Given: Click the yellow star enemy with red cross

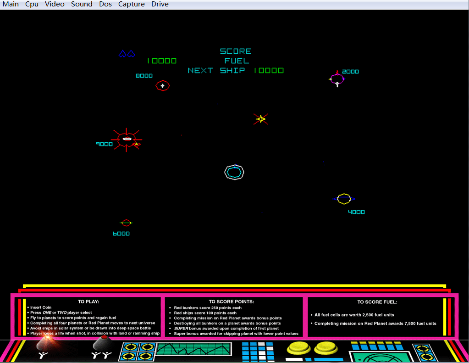Looking at the screenshot, I should pyautogui.click(x=260, y=119).
